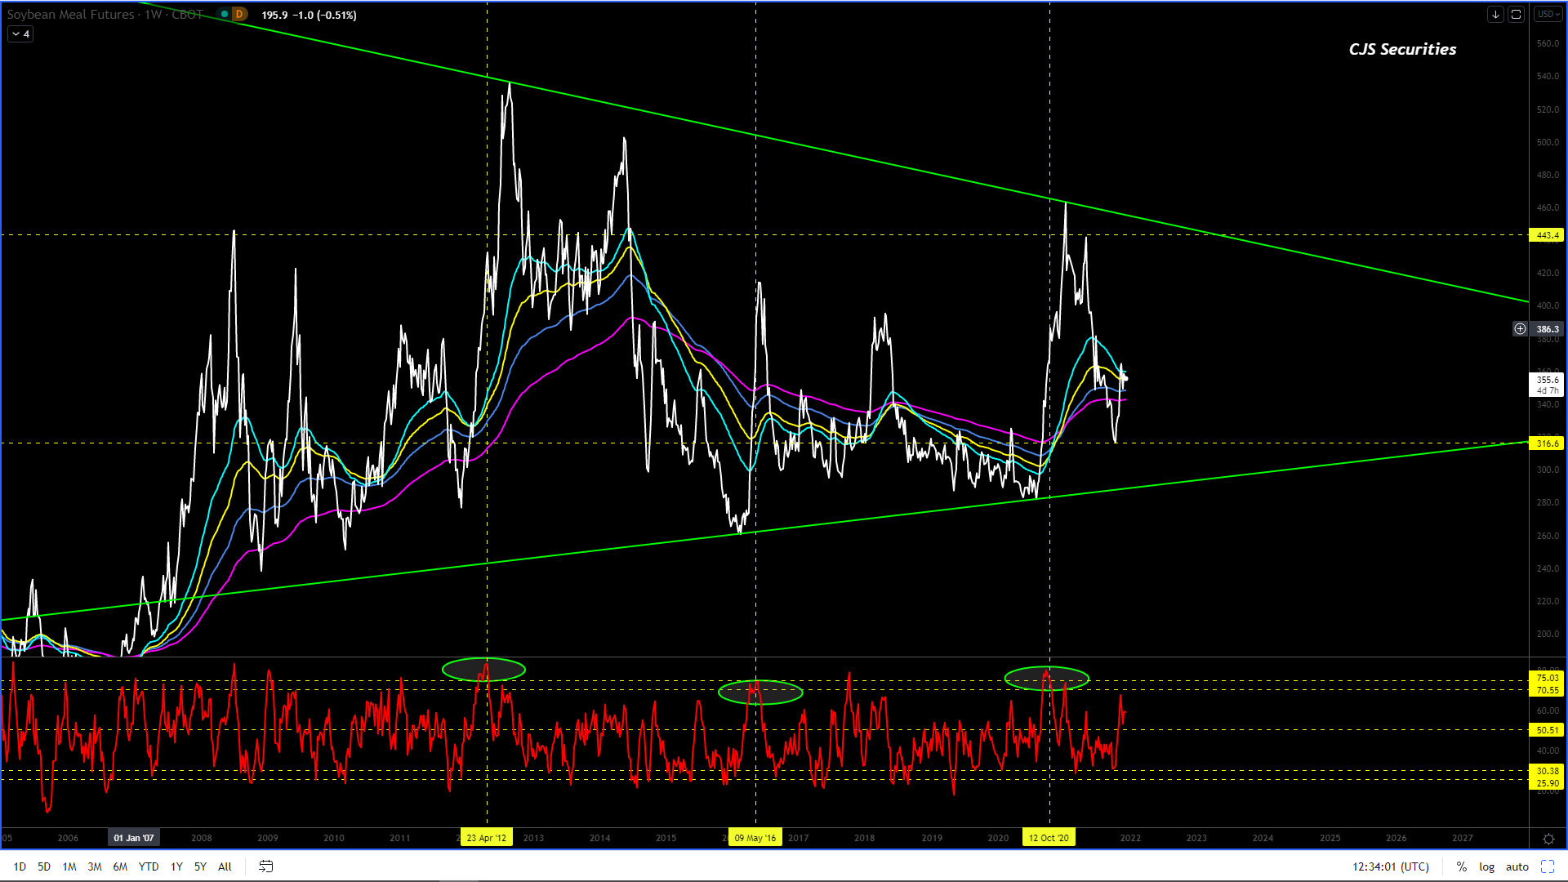The height and width of the screenshot is (882, 1568).
Task: Open chart settings gear at bottom right
Action: point(1548,839)
